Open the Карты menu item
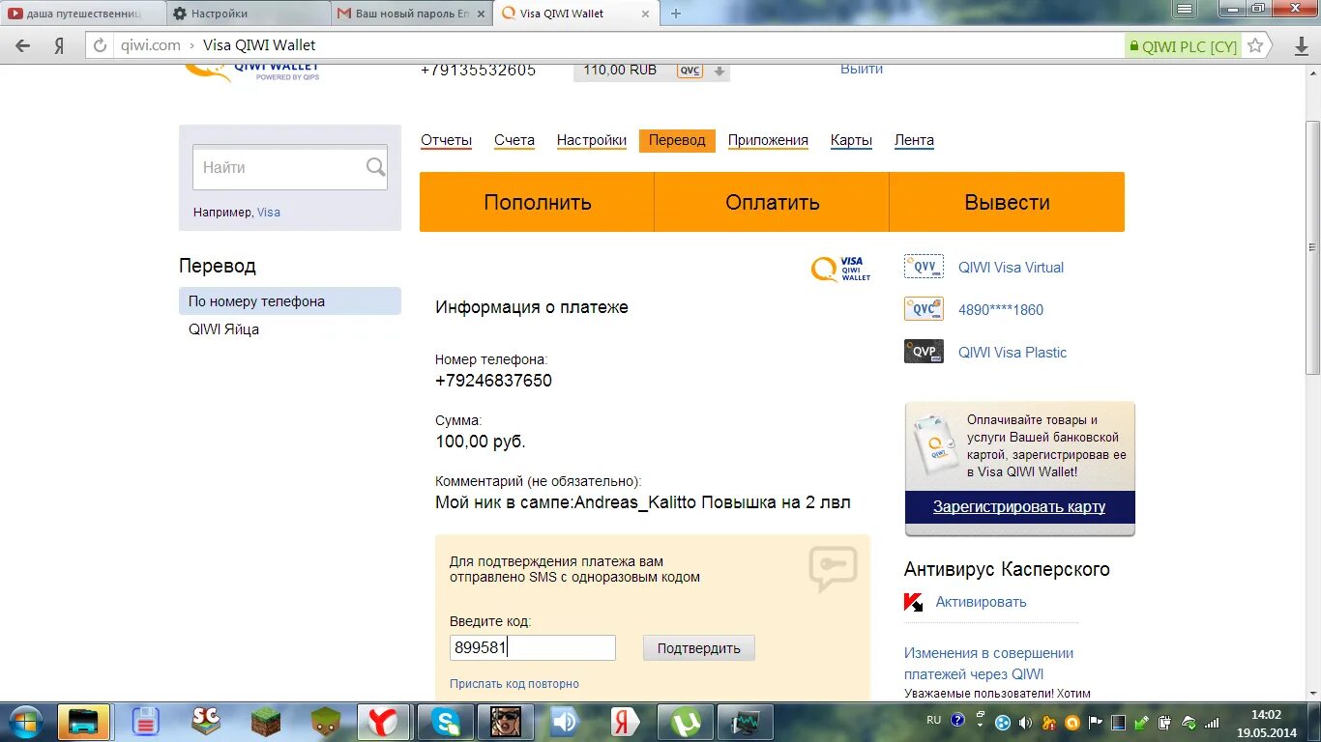1321x742 pixels. tap(851, 140)
